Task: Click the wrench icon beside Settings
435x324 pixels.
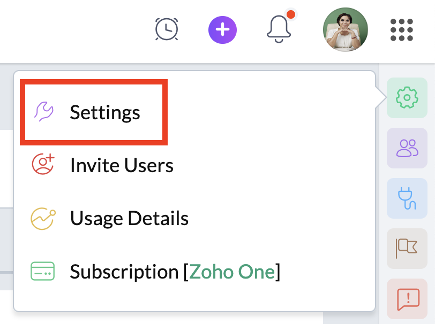Action: click(x=43, y=112)
